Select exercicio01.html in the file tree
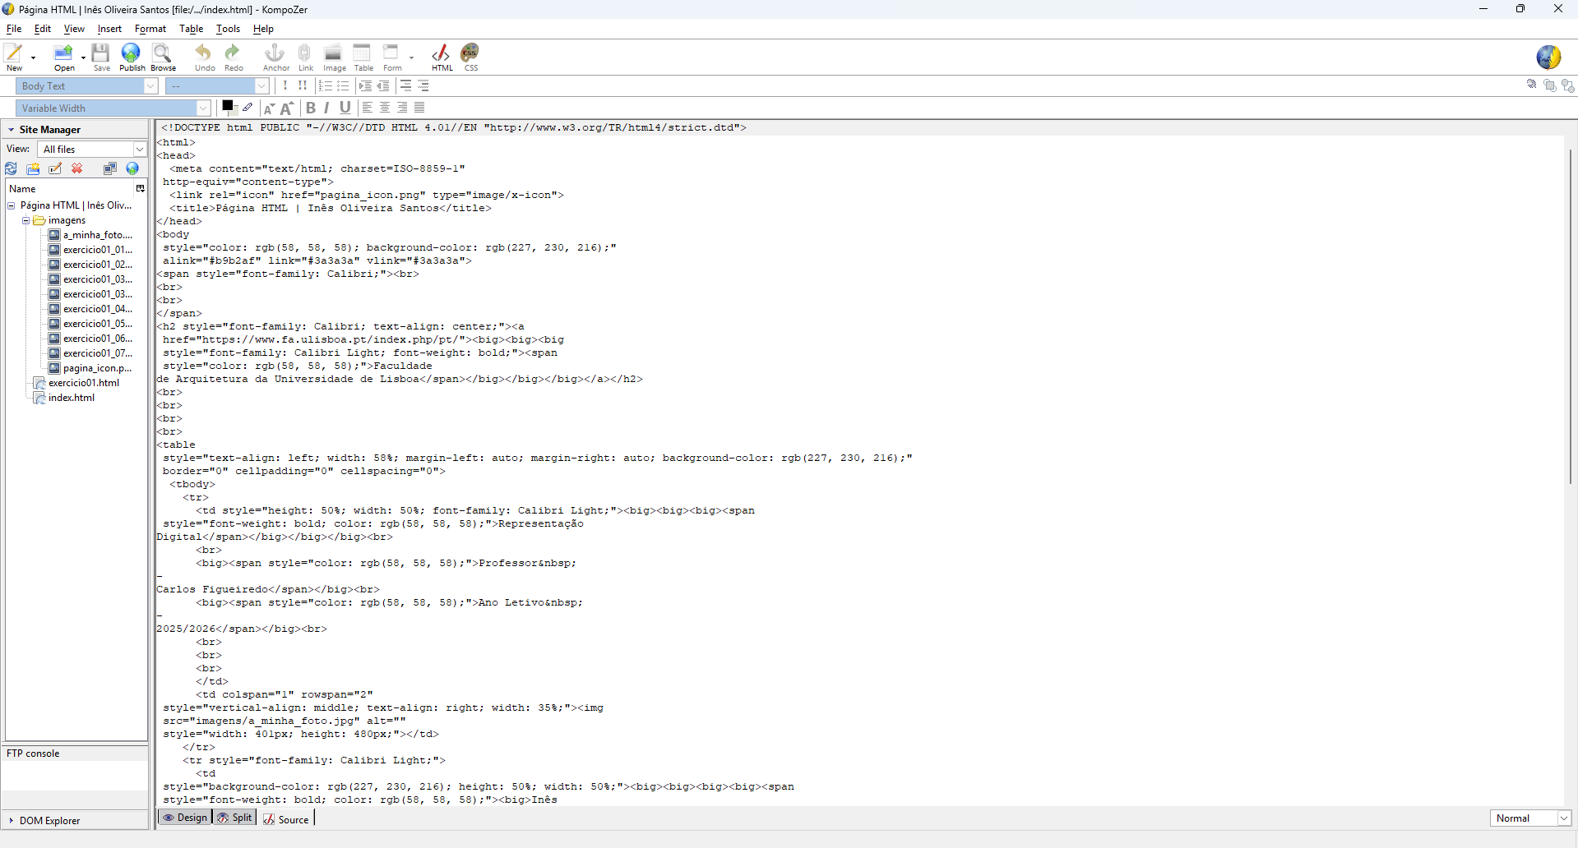Image resolution: width=1578 pixels, height=848 pixels. point(83,383)
